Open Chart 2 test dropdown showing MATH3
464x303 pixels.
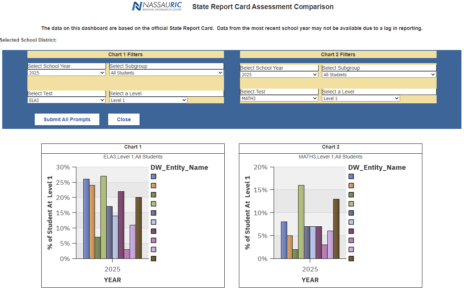279,98
